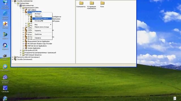Collapse the selected ASCON application node
Viewport: 181px width, 101px height.
pos(23,12)
